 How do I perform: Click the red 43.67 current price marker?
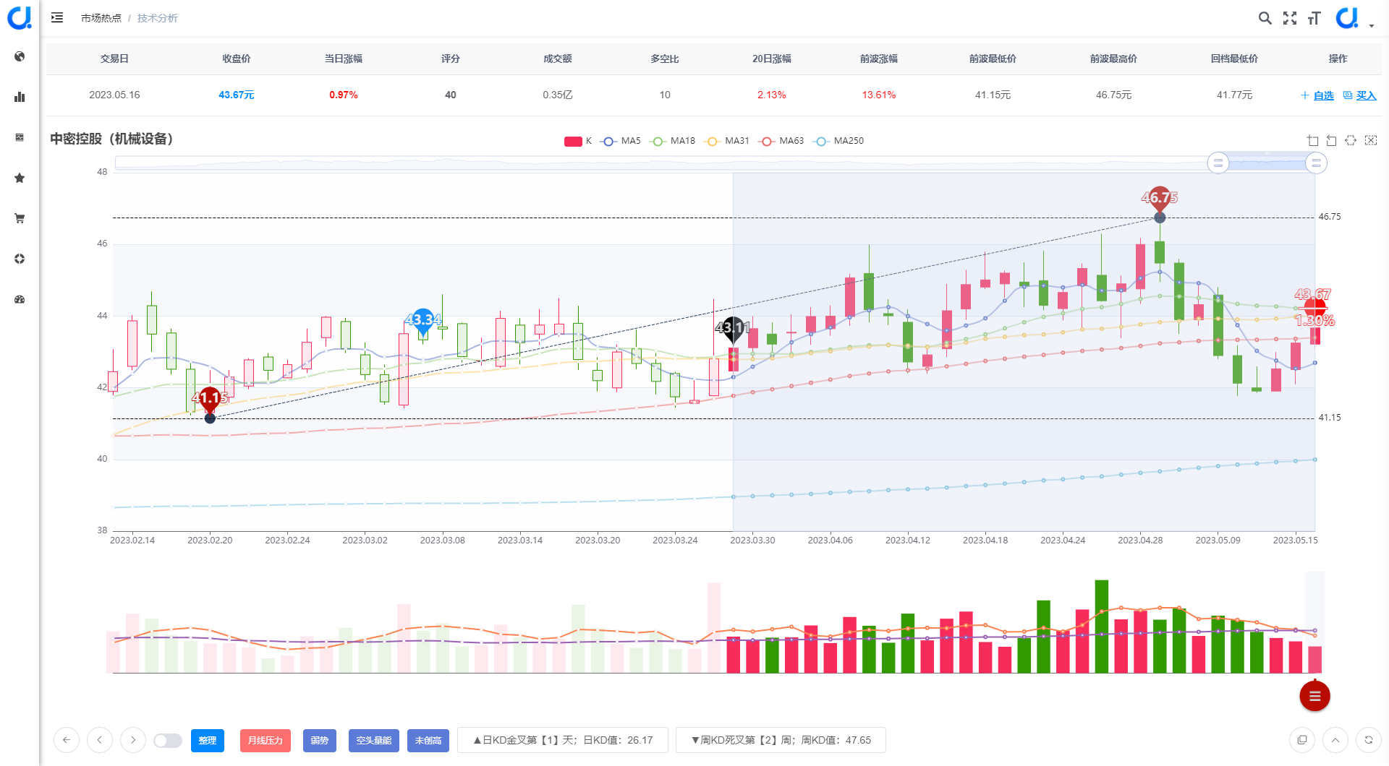point(1314,307)
